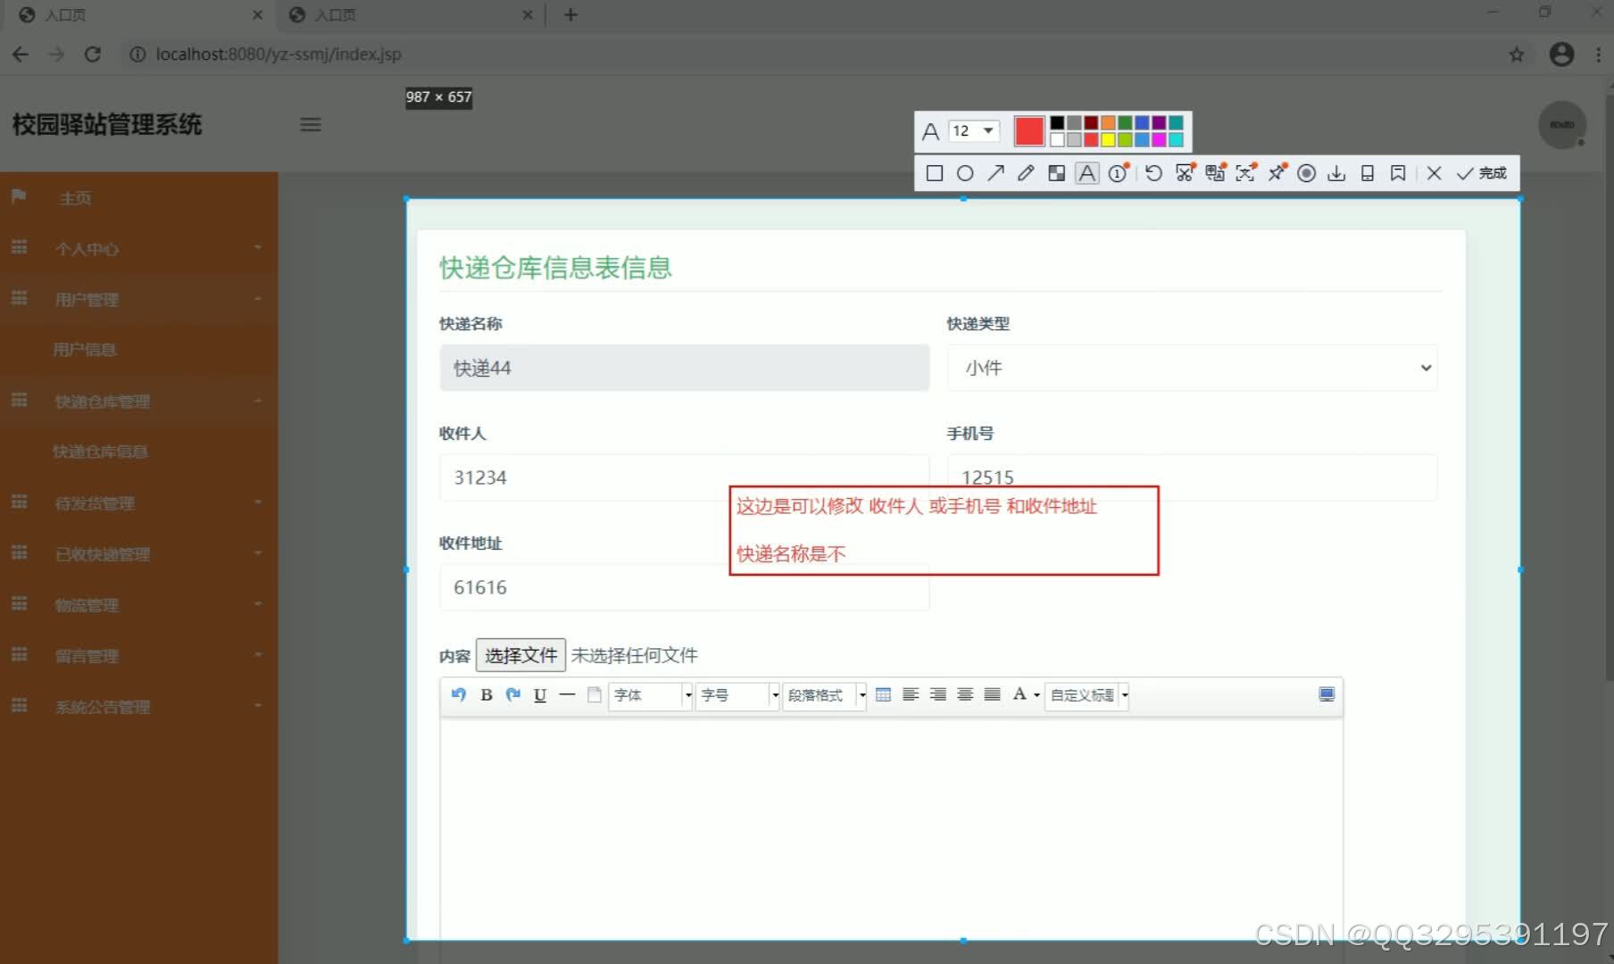This screenshot has height=964, width=1614.
Task: Reload the page in browser
Action: (x=92, y=54)
